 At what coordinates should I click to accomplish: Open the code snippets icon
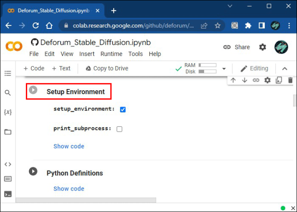[8, 164]
